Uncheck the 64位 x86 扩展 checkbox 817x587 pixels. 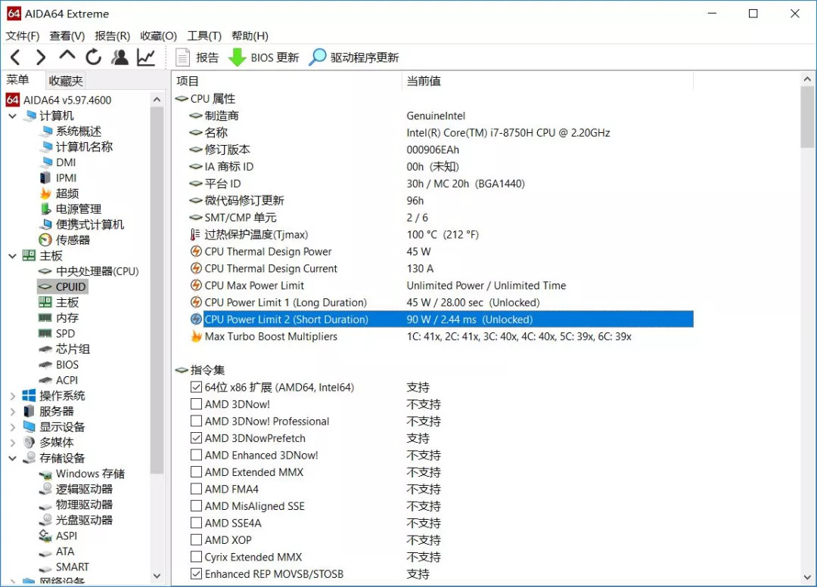pyautogui.click(x=195, y=387)
